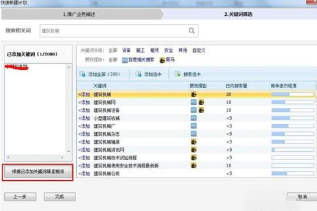Screen dimensions: 317x211
Task: Click the button below the added keywords list
Action: coord(38,172)
